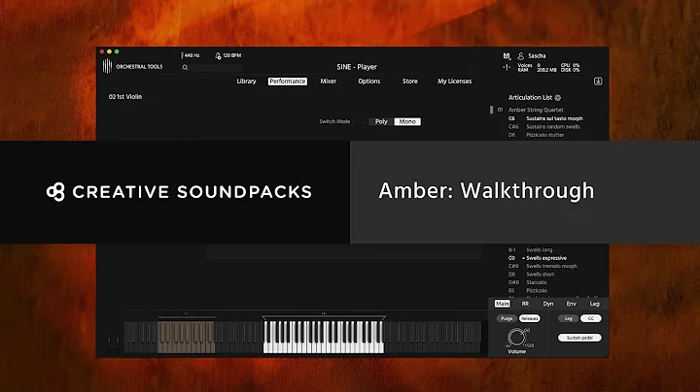Viewport: 700px width, 392px height.
Task: Click the bracket marker above playable key range
Action: coord(324,317)
